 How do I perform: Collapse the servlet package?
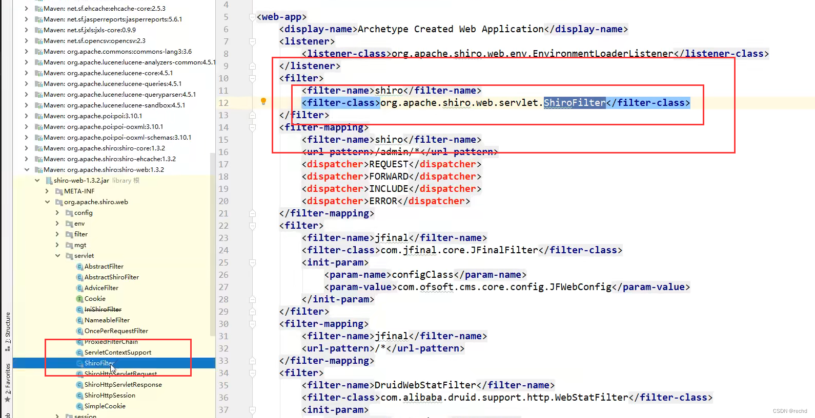point(57,256)
